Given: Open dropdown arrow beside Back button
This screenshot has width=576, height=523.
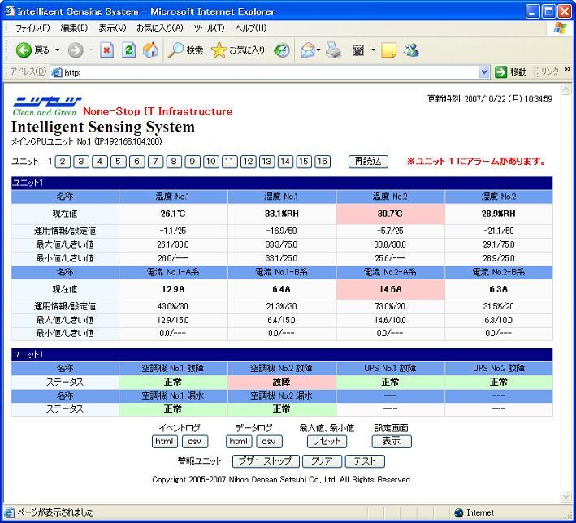Looking at the screenshot, I should [x=58, y=50].
